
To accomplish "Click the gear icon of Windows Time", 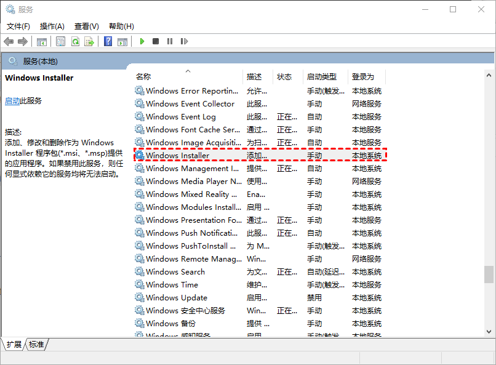I will pyautogui.click(x=140, y=284).
